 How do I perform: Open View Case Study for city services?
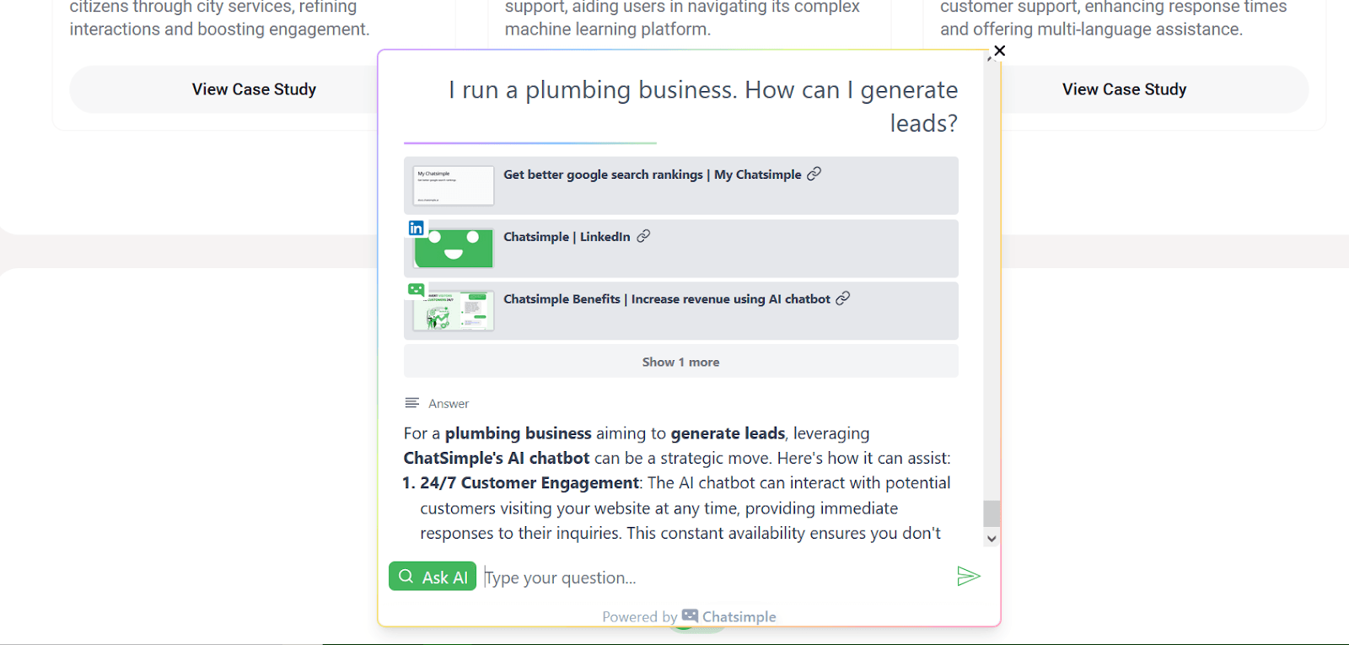254,89
